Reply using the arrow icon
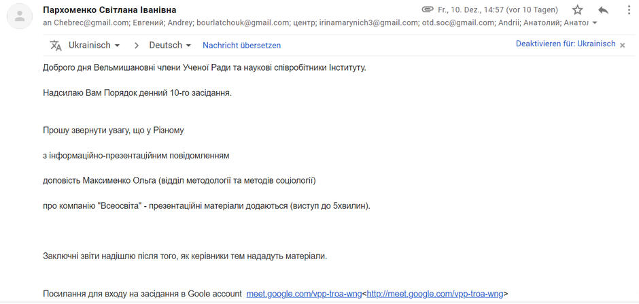This screenshot has width=639, height=304. (603, 10)
